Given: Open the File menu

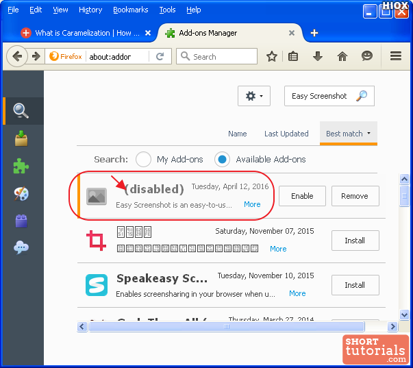Looking at the screenshot, I should (x=13, y=10).
